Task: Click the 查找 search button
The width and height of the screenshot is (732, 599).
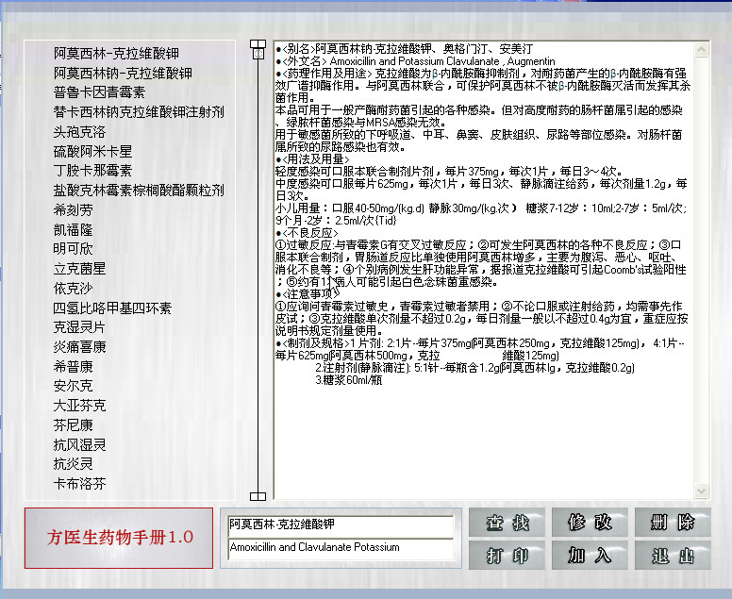Action: click(x=507, y=522)
